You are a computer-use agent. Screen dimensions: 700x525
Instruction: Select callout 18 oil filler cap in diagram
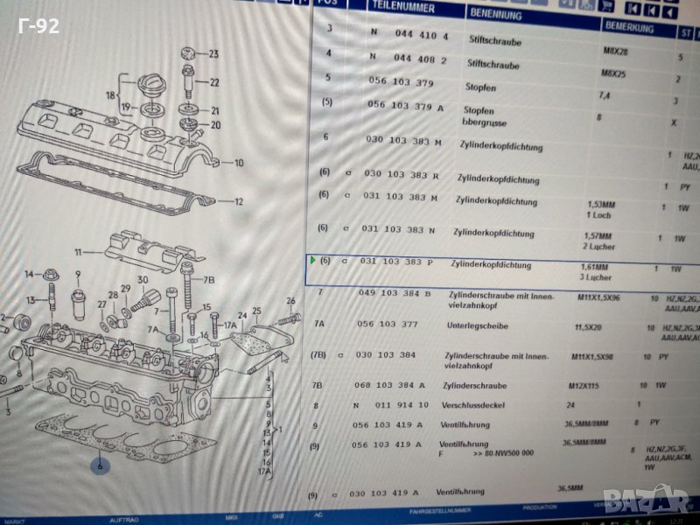pos(111,94)
